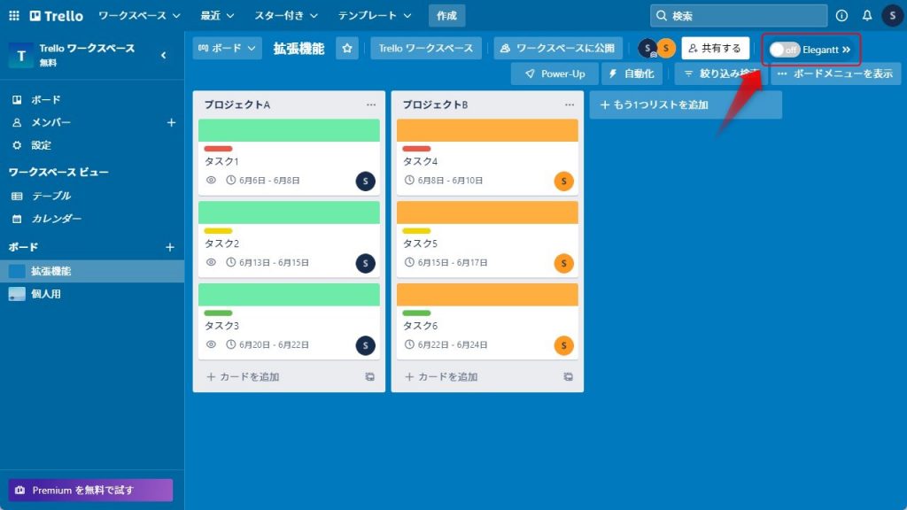Screen dimensions: 907x510
Task: Open ワークスペース dropdown in top bar
Action: [139, 16]
